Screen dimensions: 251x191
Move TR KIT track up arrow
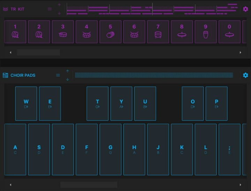[x=59, y=5]
